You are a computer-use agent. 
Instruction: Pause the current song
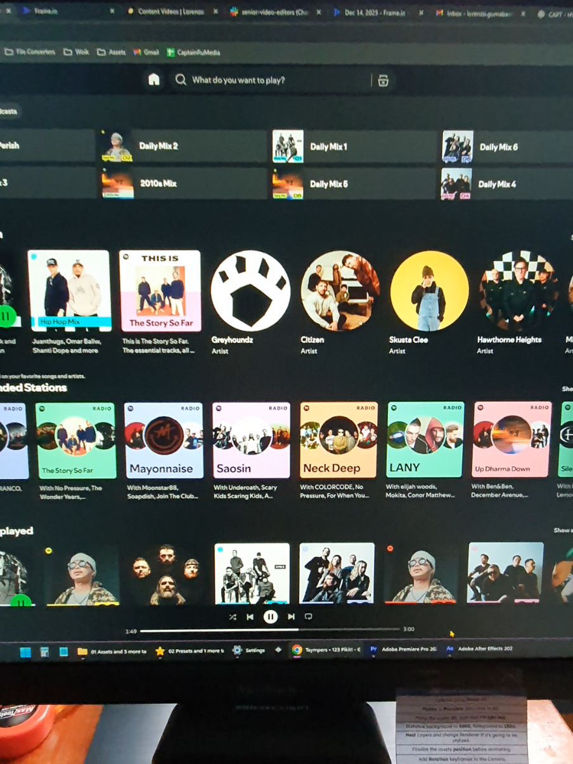tap(271, 616)
